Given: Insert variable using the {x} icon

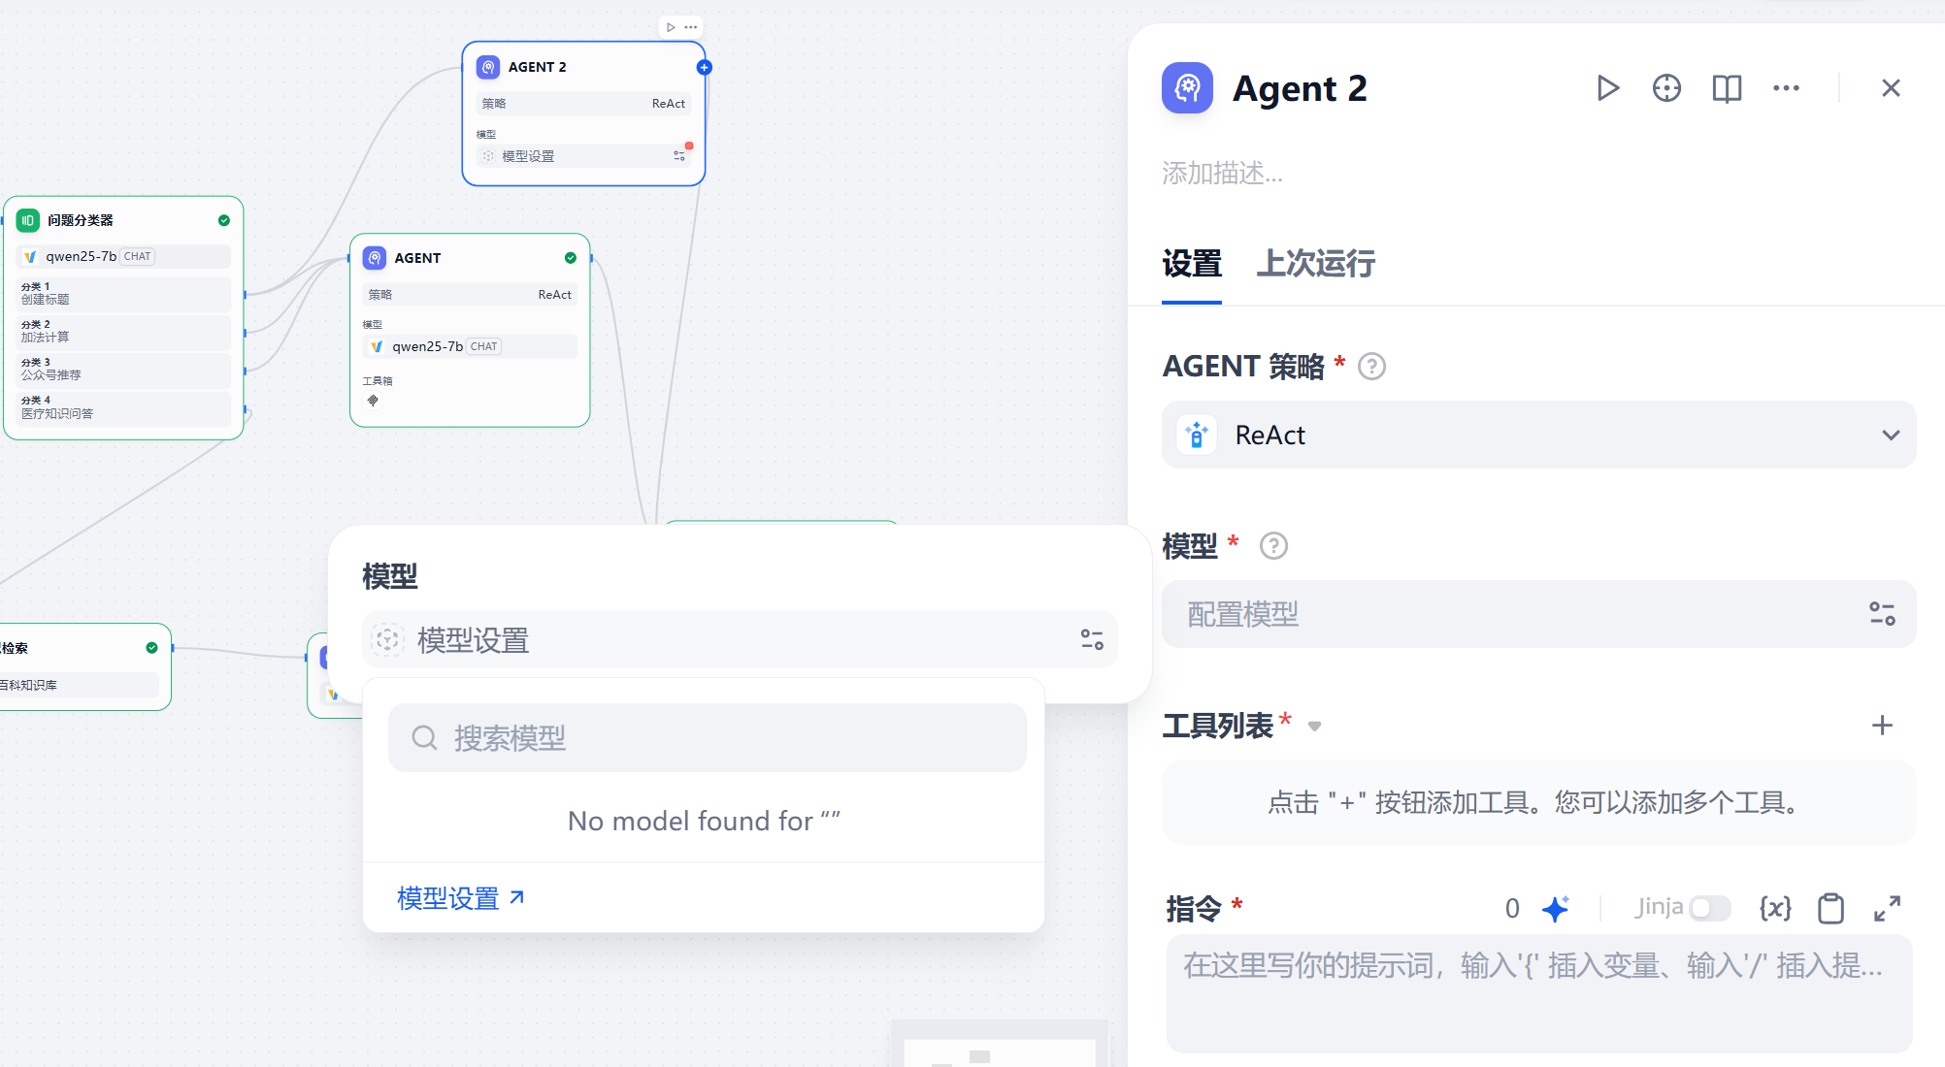Looking at the screenshot, I should (1775, 908).
